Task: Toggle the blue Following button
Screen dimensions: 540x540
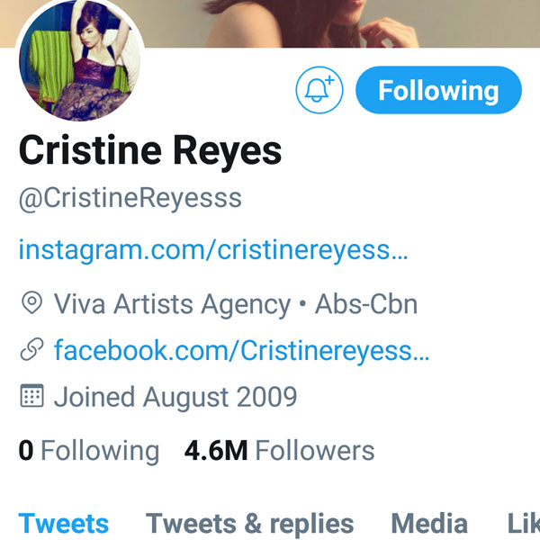Action: [x=438, y=90]
